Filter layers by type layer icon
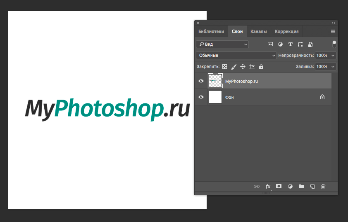Screen dimensions: 348x222 tap(290, 44)
